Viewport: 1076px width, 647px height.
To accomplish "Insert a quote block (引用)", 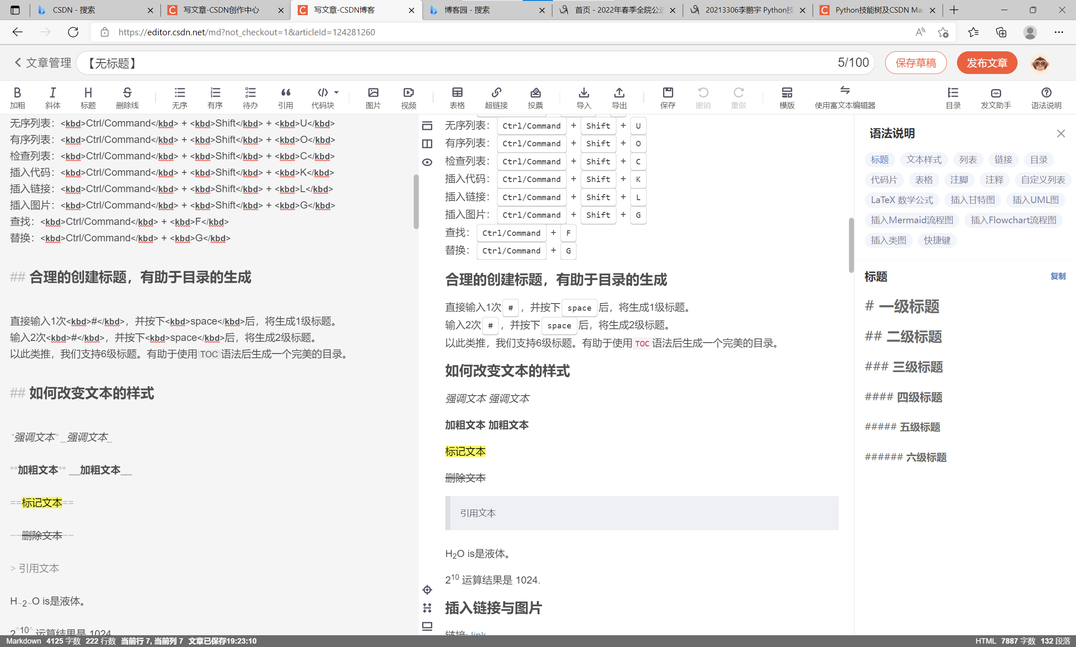I will pos(286,93).
